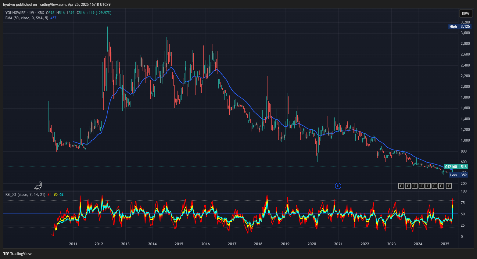Click the 800 price scale label
The height and width of the screenshot is (259, 477).
pos(464,151)
